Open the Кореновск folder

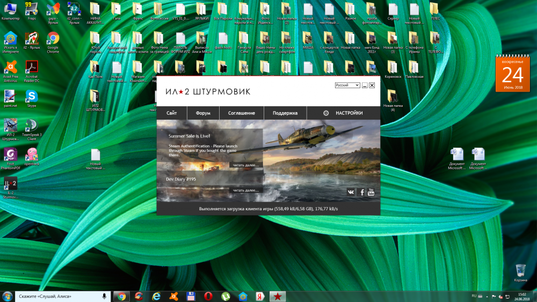coord(393,69)
